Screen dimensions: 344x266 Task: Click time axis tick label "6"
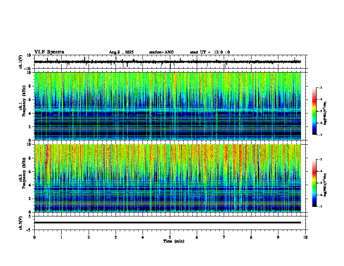[x=197, y=237]
